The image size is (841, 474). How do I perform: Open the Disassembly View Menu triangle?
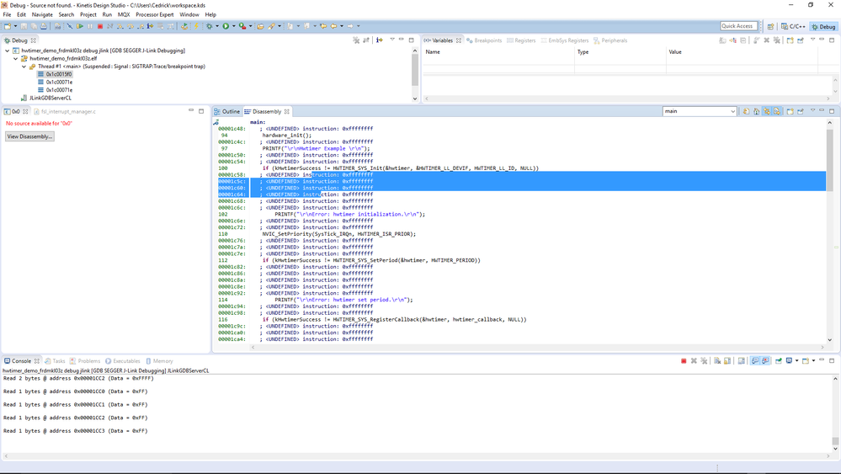tap(812, 110)
